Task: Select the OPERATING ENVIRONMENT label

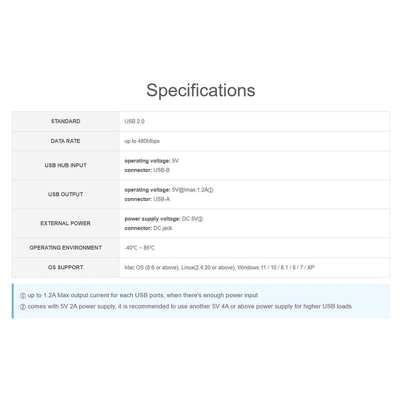Action: (x=65, y=247)
